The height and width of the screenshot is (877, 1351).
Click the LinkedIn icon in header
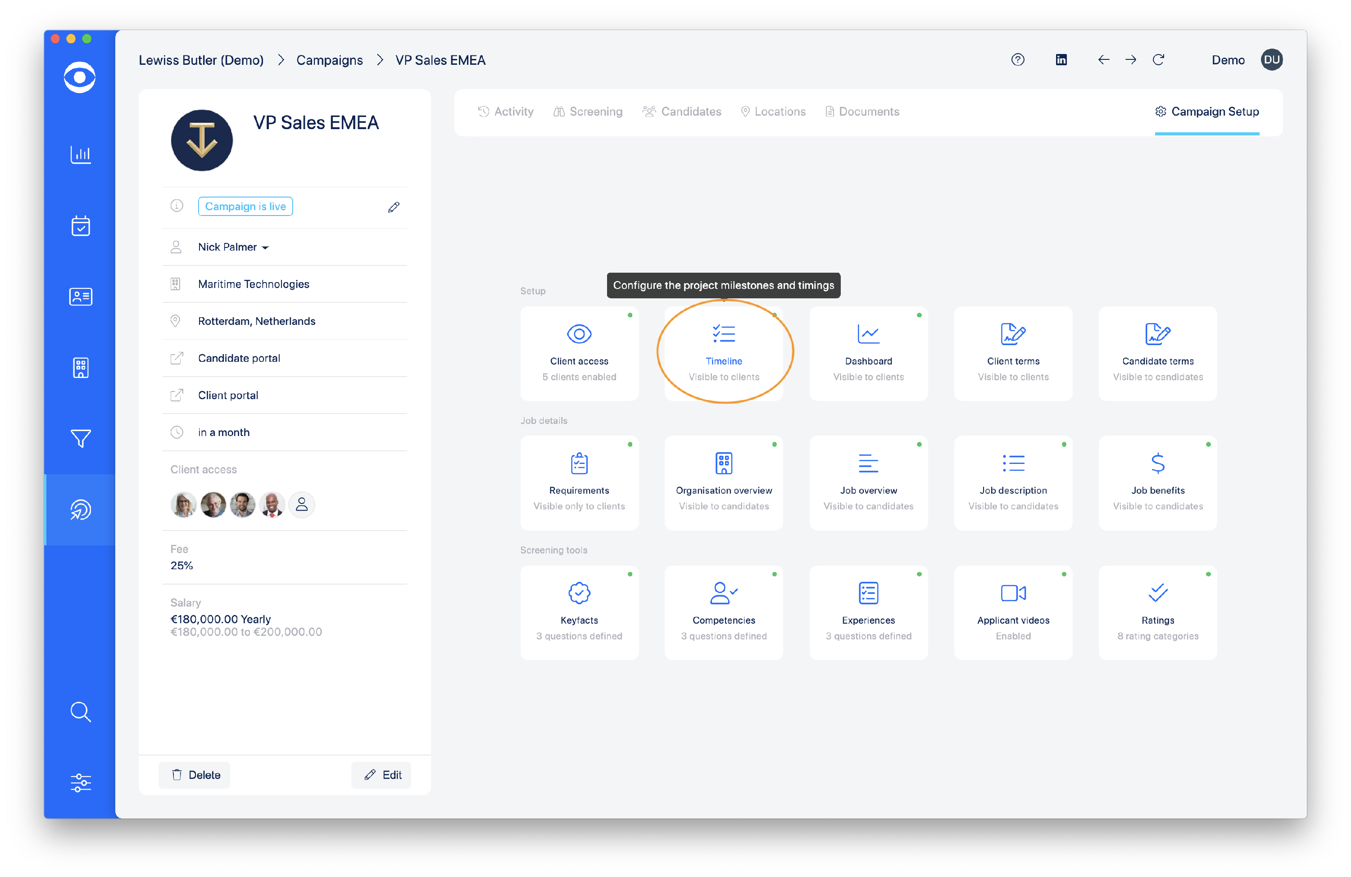1061,59
